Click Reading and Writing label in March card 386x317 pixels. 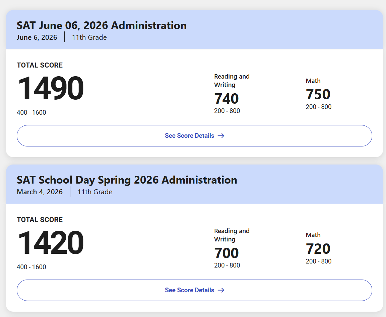point(232,235)
